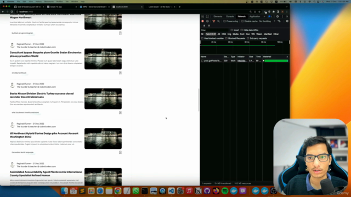The height and width of the screenshot is (197, 351).
Task: Open Network panel settings gear
Action: pos(287,21)
